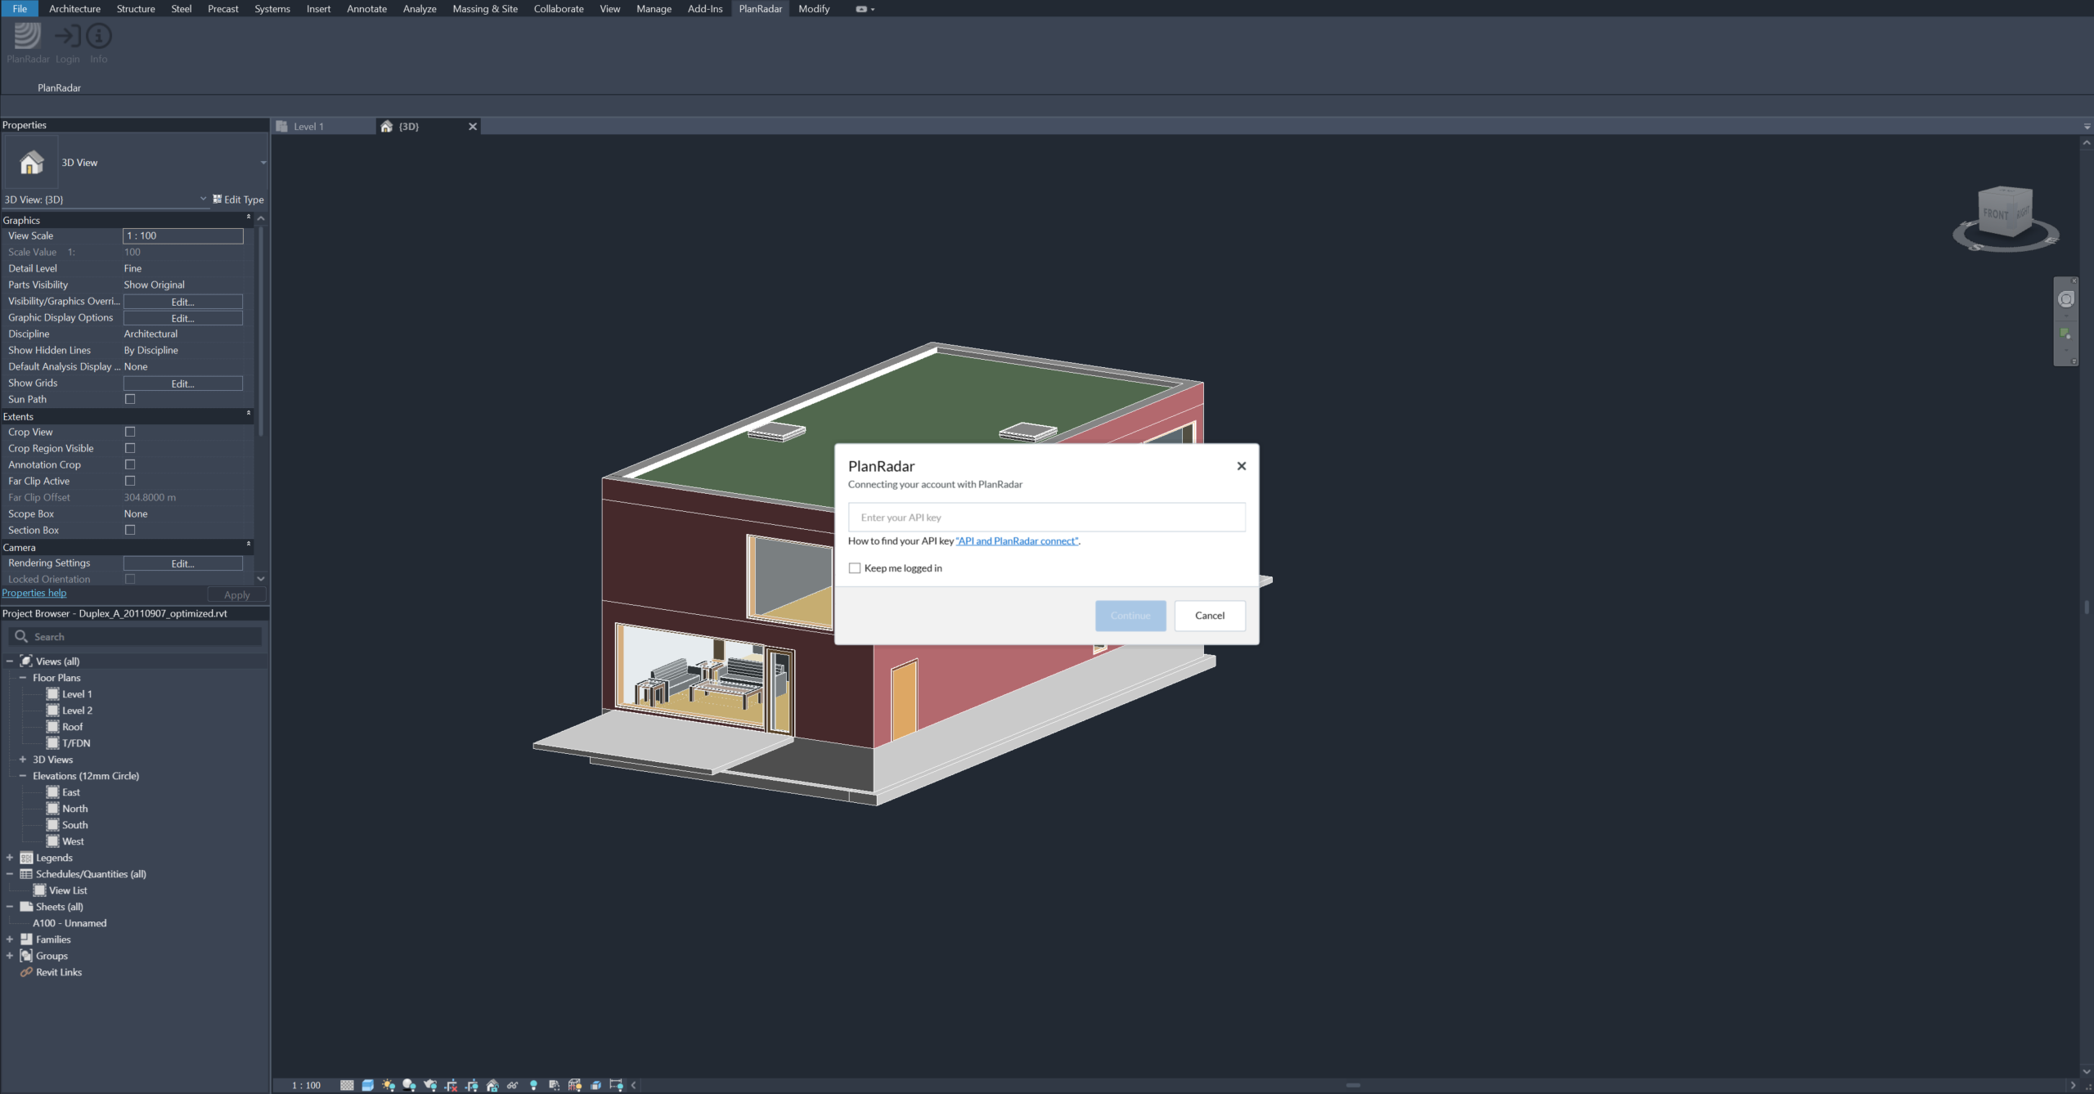Expand the 3D Views tree node
2094x1094 pixels.
click(23, 760)
